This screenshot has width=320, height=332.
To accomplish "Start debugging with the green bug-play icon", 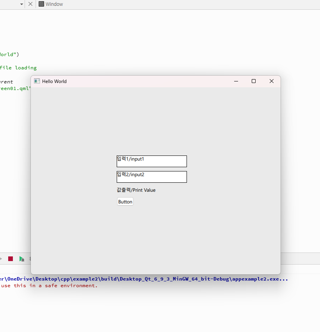I will pyautogui.click(x=22, y=259).
